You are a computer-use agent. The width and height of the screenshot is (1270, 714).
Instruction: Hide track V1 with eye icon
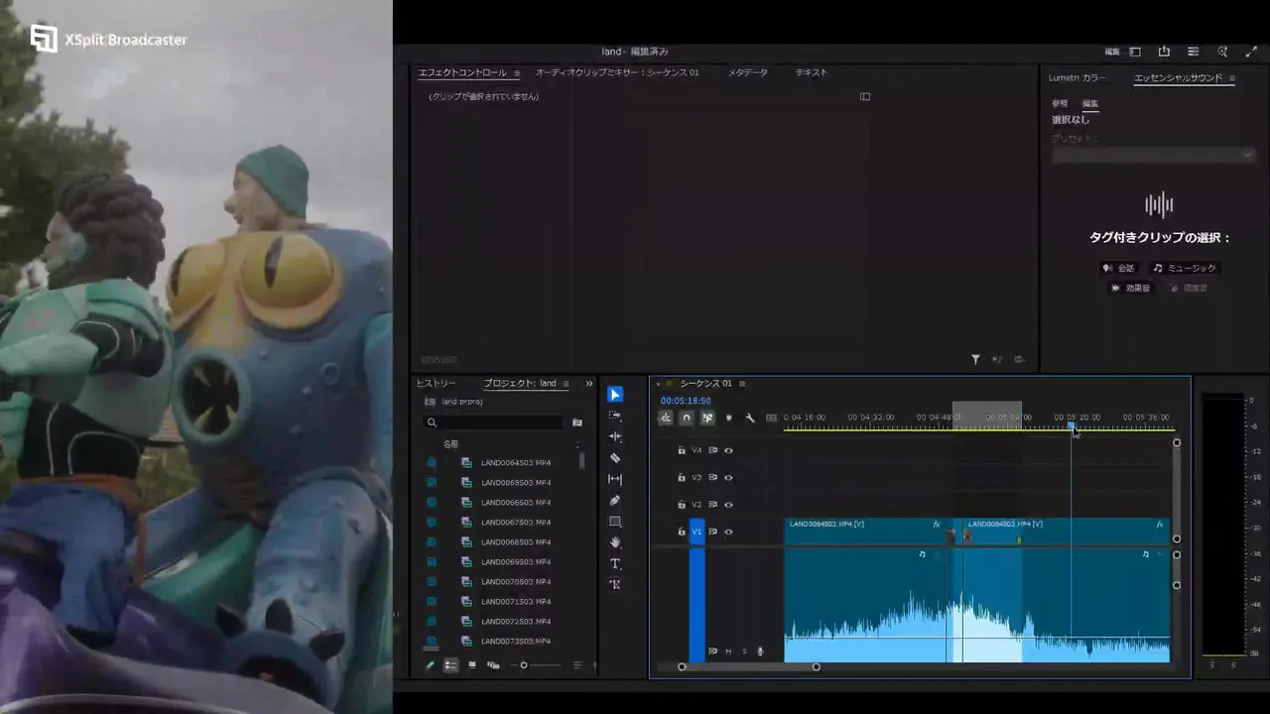point(728,532)
